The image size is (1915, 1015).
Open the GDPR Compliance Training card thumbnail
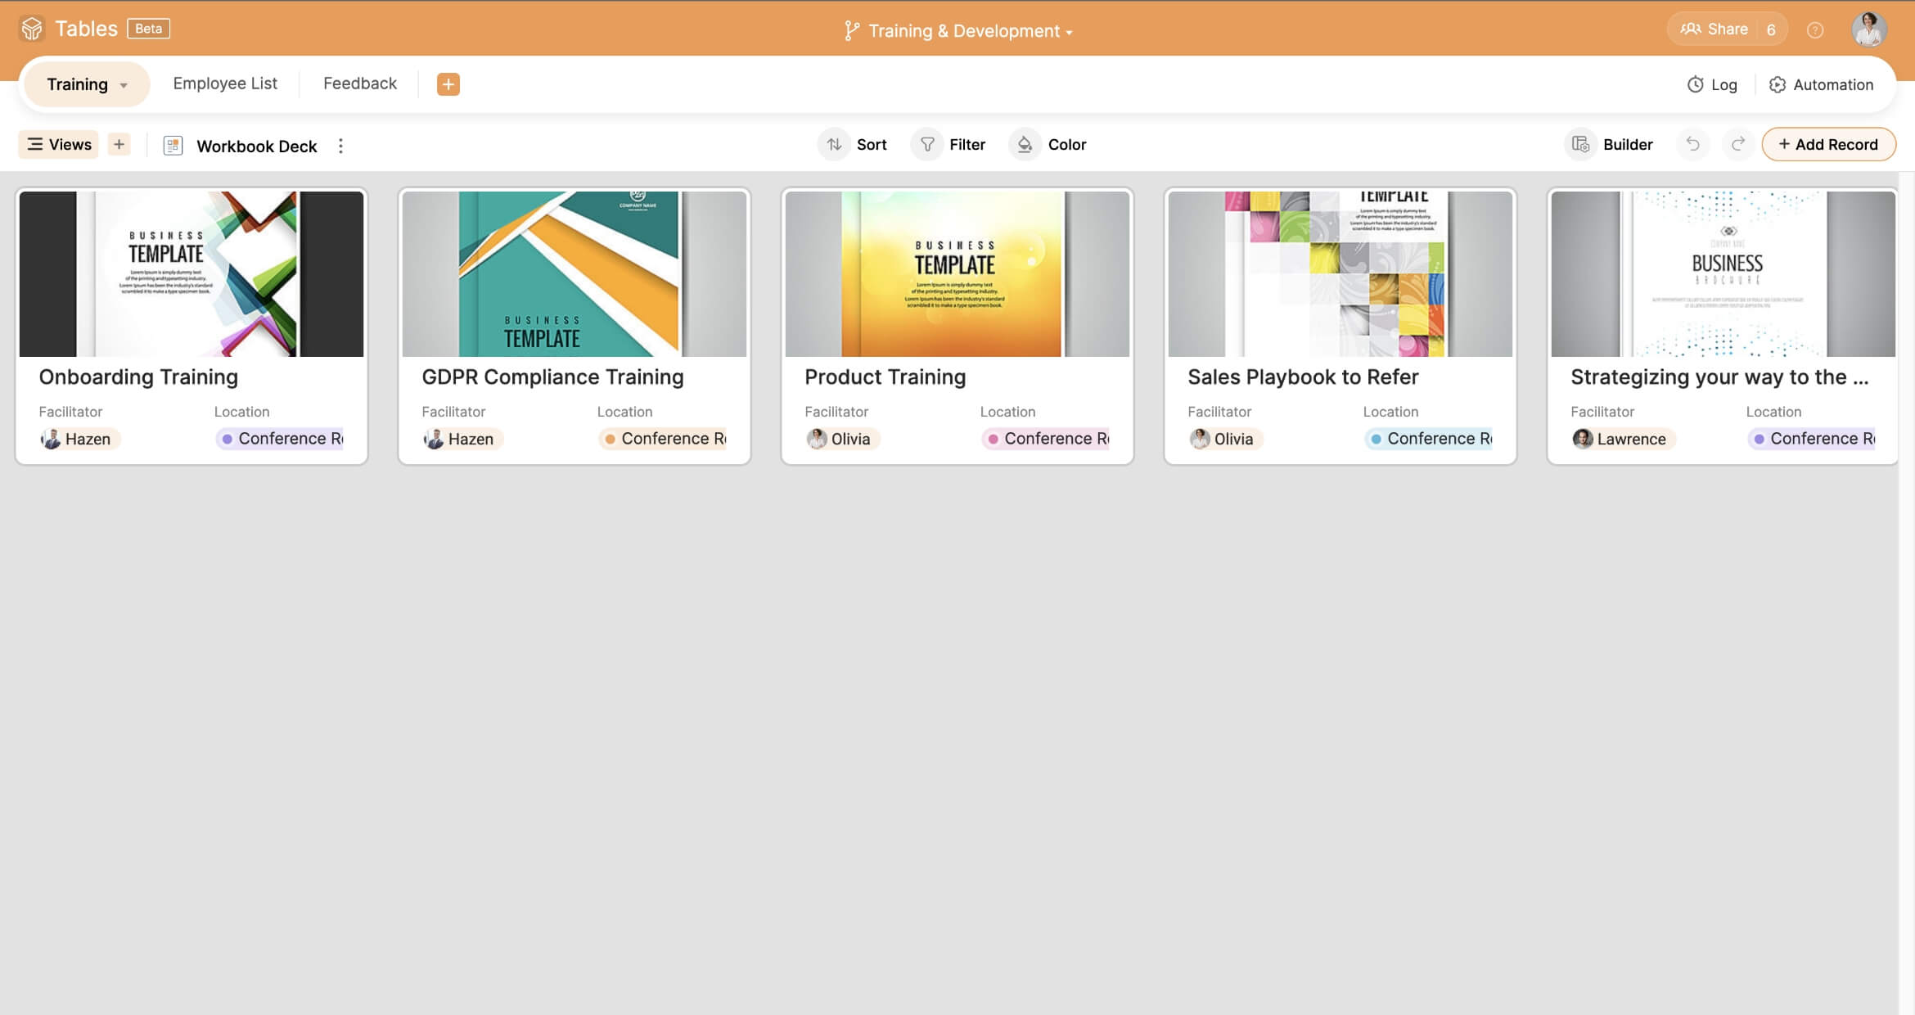click(x=574, y=273)
